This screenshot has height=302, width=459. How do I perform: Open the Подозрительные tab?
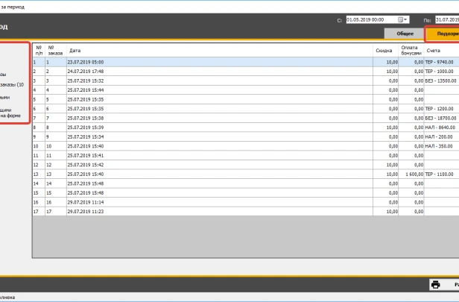tap(443, 34)
